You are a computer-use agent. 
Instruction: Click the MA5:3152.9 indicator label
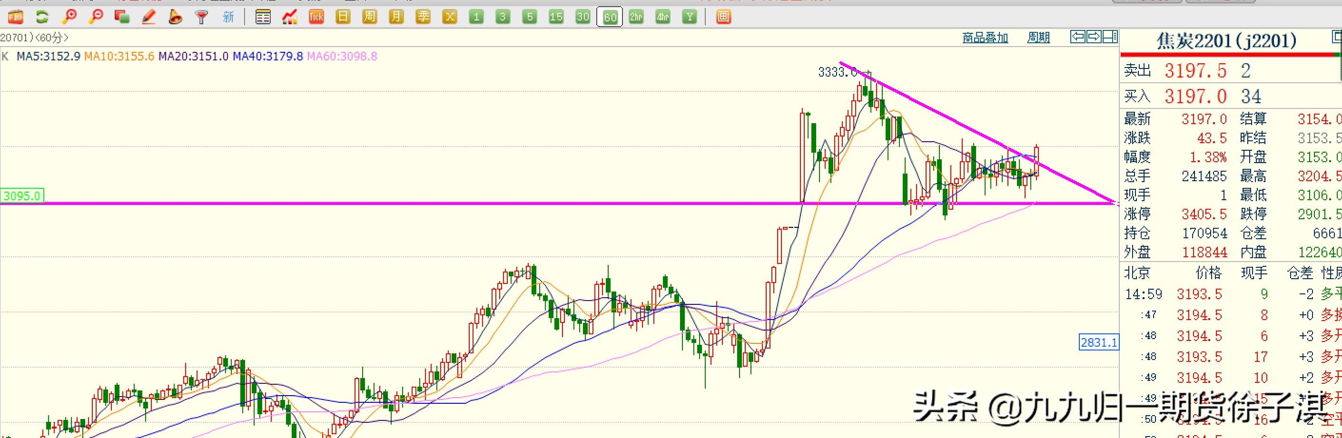pyautogui.click(x=49, y=56)
